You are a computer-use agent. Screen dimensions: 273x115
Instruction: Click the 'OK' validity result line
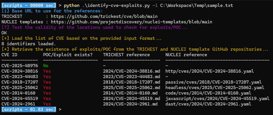4,33
